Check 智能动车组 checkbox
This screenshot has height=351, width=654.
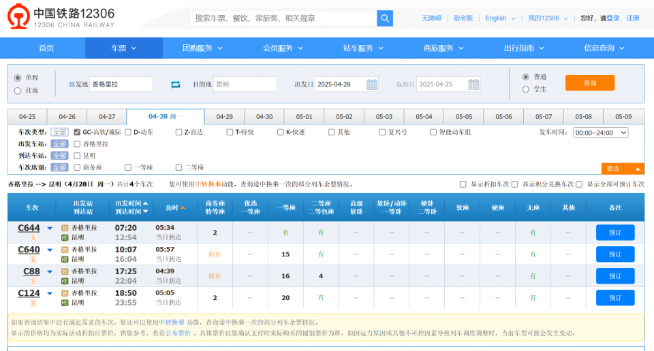tap(433, 133)
